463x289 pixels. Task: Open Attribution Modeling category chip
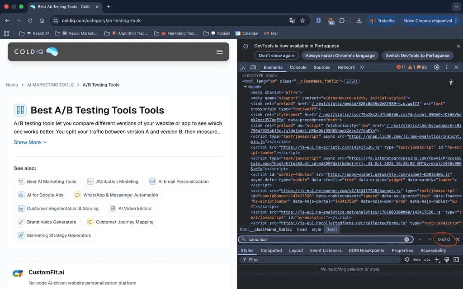tap(113, 182)
